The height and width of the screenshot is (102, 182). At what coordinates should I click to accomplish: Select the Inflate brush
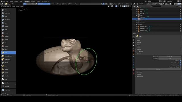point(8,26)
